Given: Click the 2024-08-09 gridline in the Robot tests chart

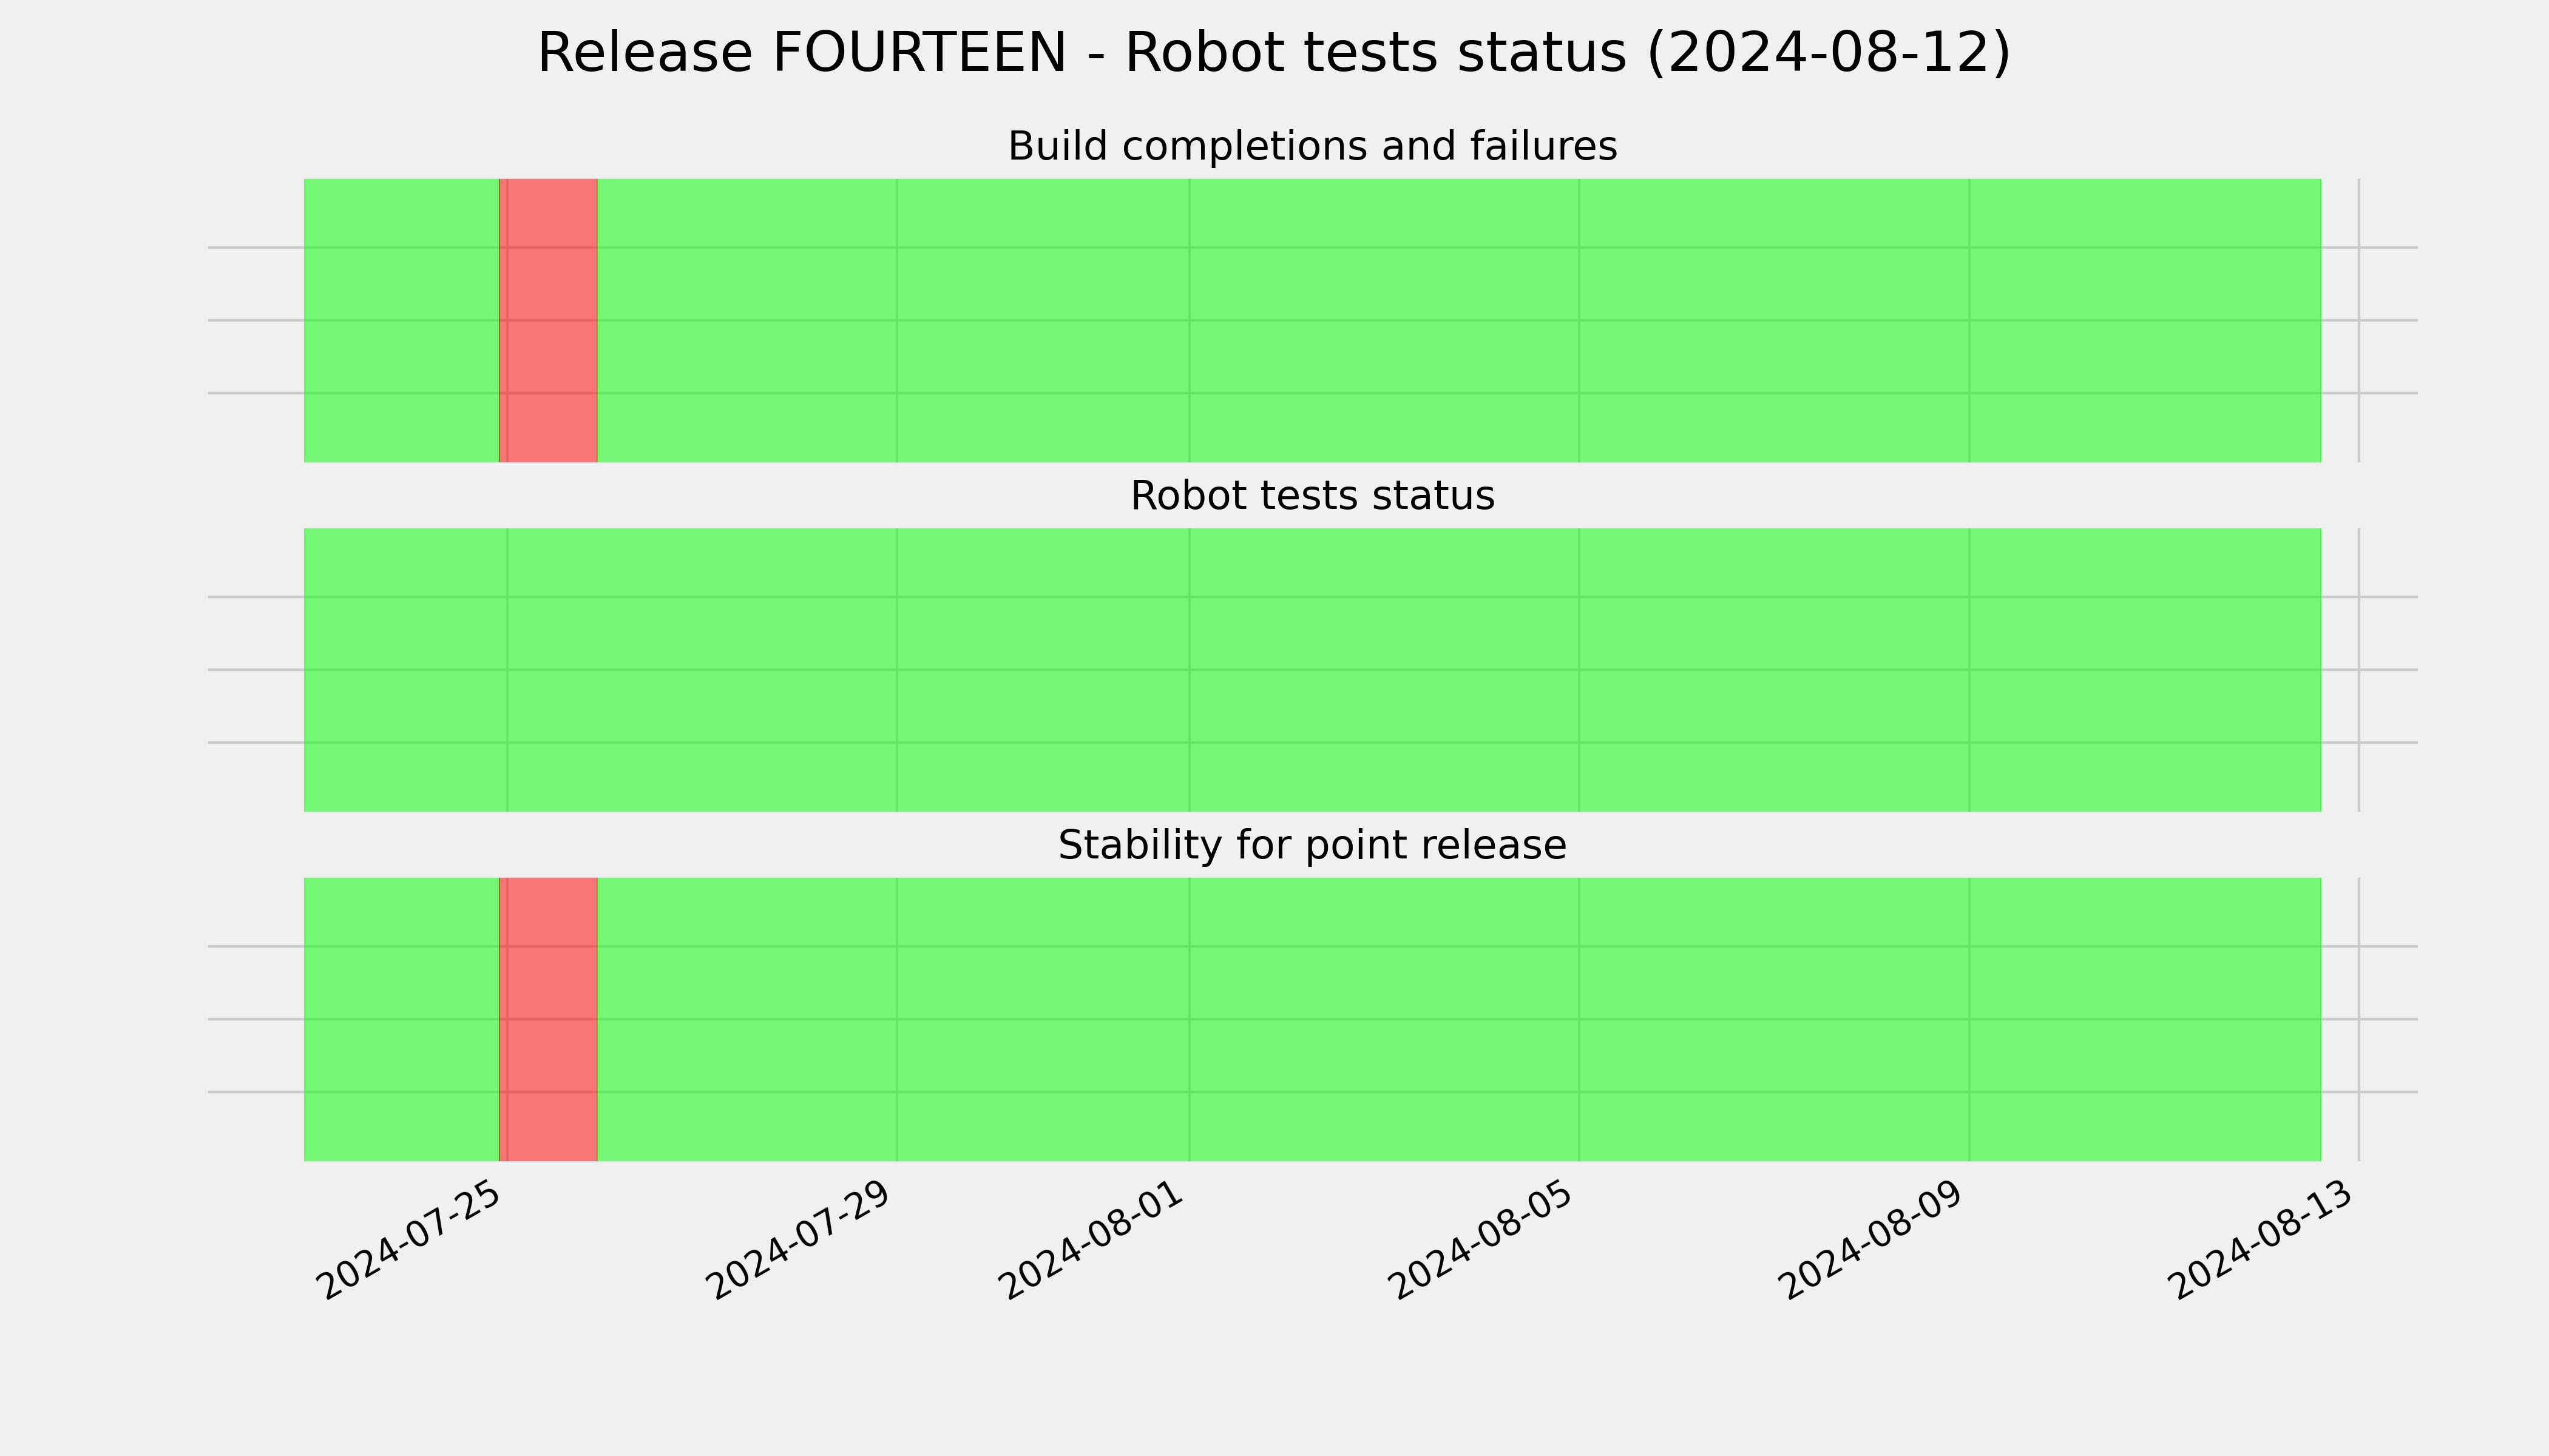Looking at the screenshot, I should (x=1970, y=670).
